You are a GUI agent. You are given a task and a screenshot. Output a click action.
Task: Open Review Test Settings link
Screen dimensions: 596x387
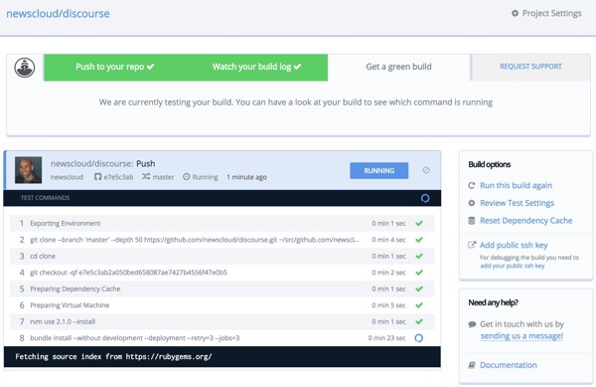tap(517, 203)
